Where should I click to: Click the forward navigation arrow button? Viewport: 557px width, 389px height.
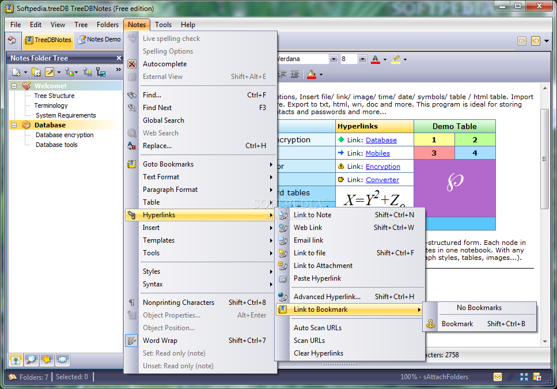pyautogui.click(x=536, y=41)
